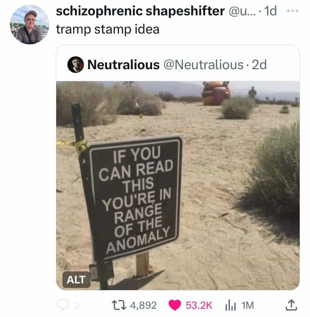Click the reply speech bubble icon
Image resolution: width=310 pixels, height=317 pixels.
[63, 305]
